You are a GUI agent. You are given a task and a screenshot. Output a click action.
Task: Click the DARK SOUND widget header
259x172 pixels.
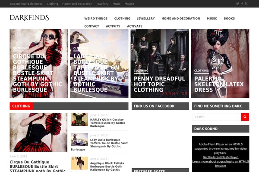[x=221, y=129]
